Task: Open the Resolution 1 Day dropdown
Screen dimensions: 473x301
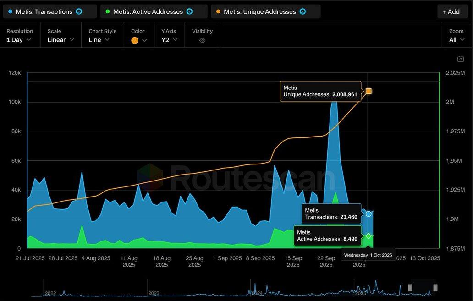Action: [19, 40]
